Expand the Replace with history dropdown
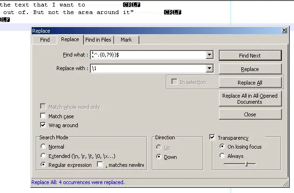Viewport: 294px width, 193px height. tap(210, 69)
